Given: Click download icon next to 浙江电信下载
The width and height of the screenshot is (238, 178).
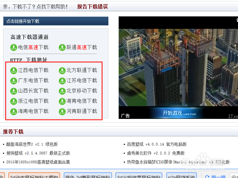Looking at the screenshot, I should point(14,101).
